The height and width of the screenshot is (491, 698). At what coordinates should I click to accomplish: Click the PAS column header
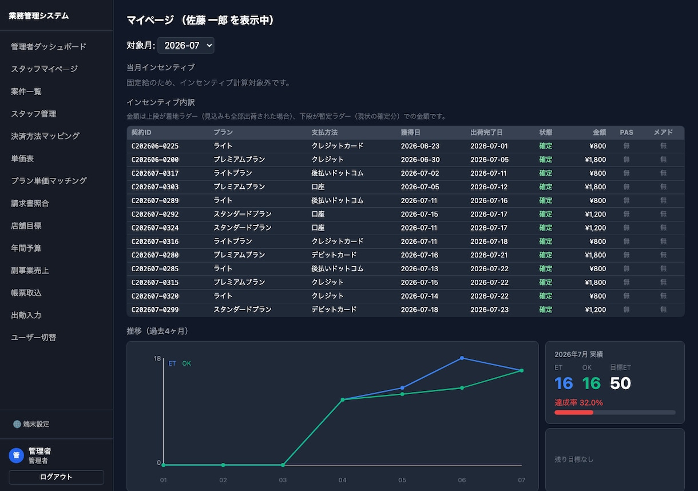click(626, 132)
